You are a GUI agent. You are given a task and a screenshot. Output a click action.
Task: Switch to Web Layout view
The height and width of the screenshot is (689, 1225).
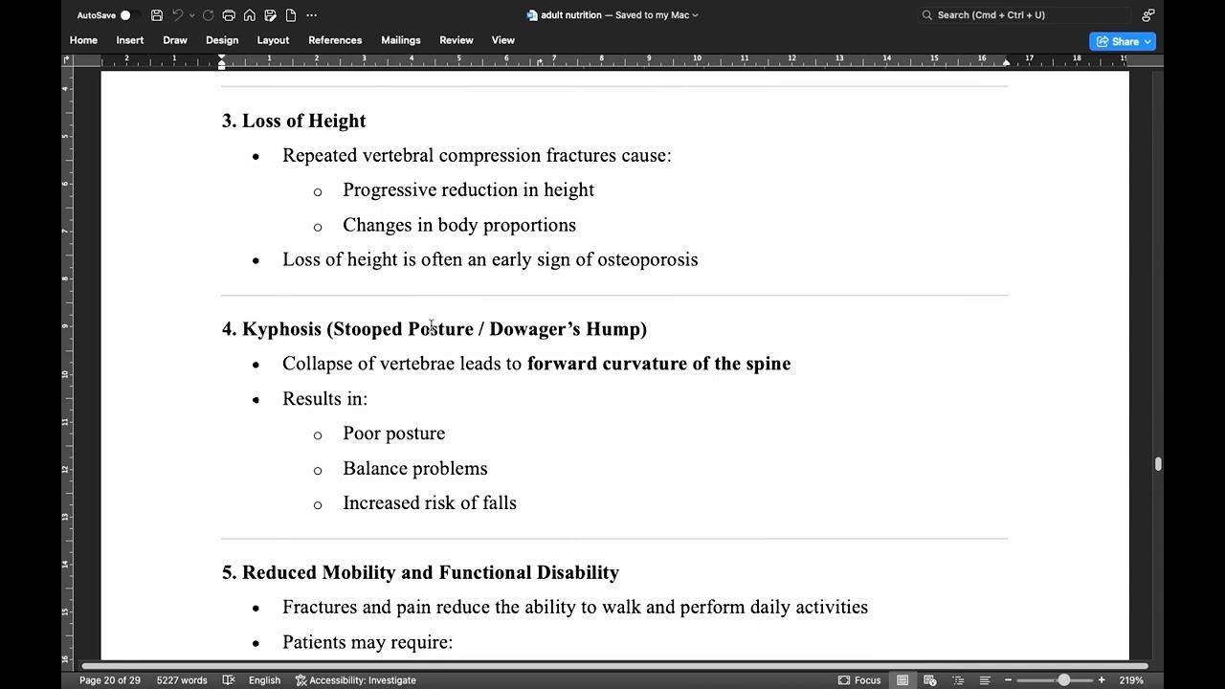[x=929, y=680]
